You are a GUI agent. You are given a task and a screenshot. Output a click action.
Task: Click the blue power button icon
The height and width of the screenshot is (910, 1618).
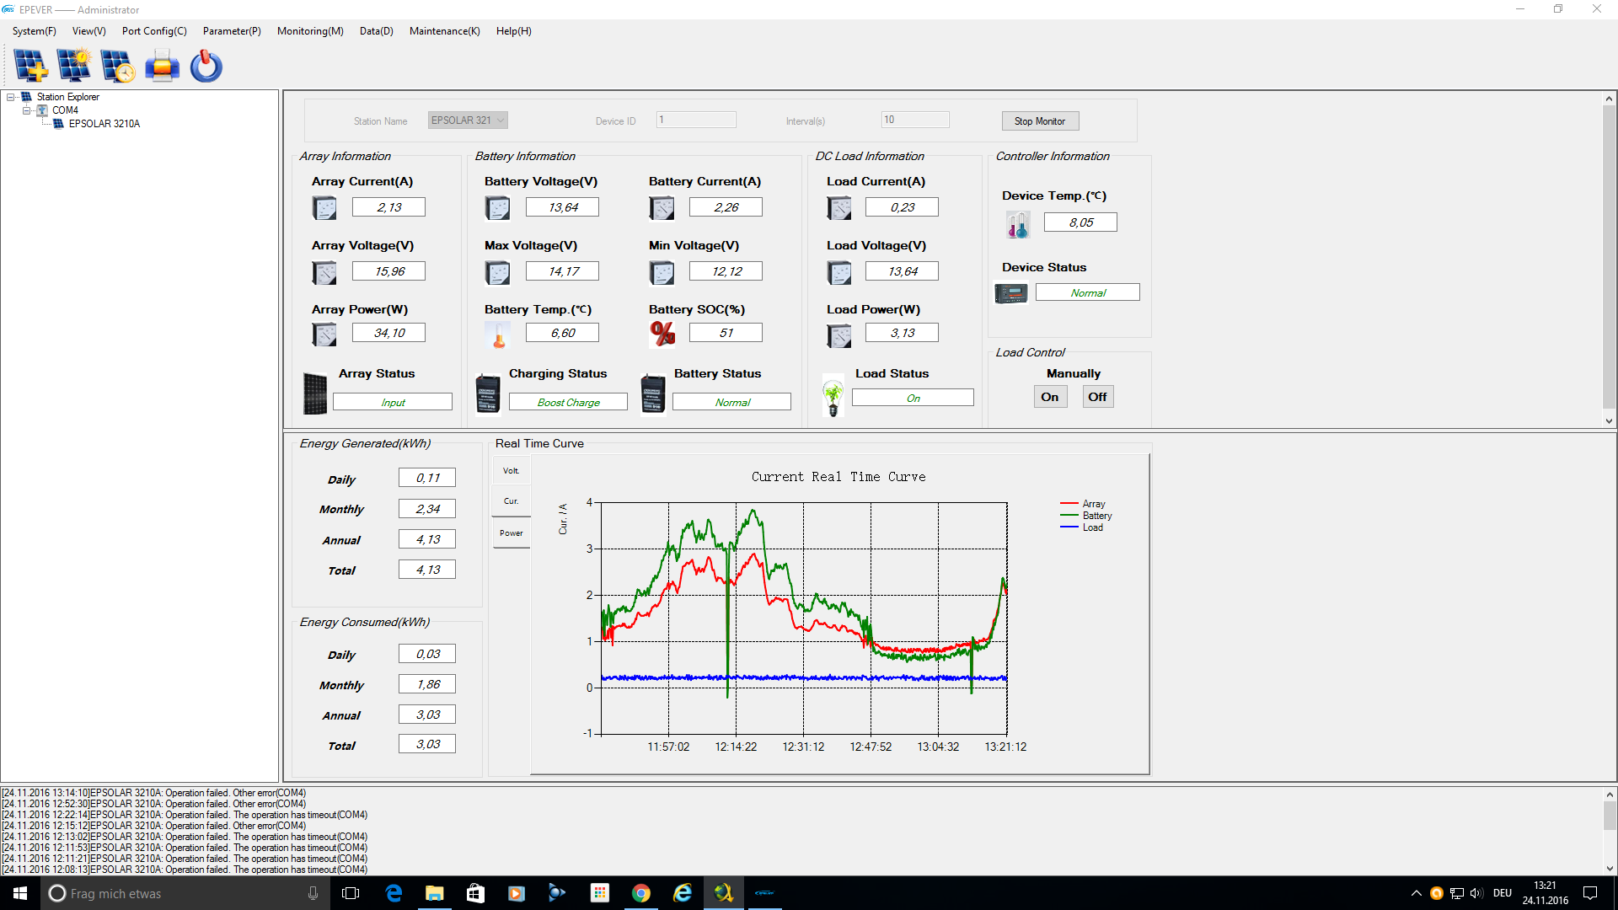coord(206,66)
